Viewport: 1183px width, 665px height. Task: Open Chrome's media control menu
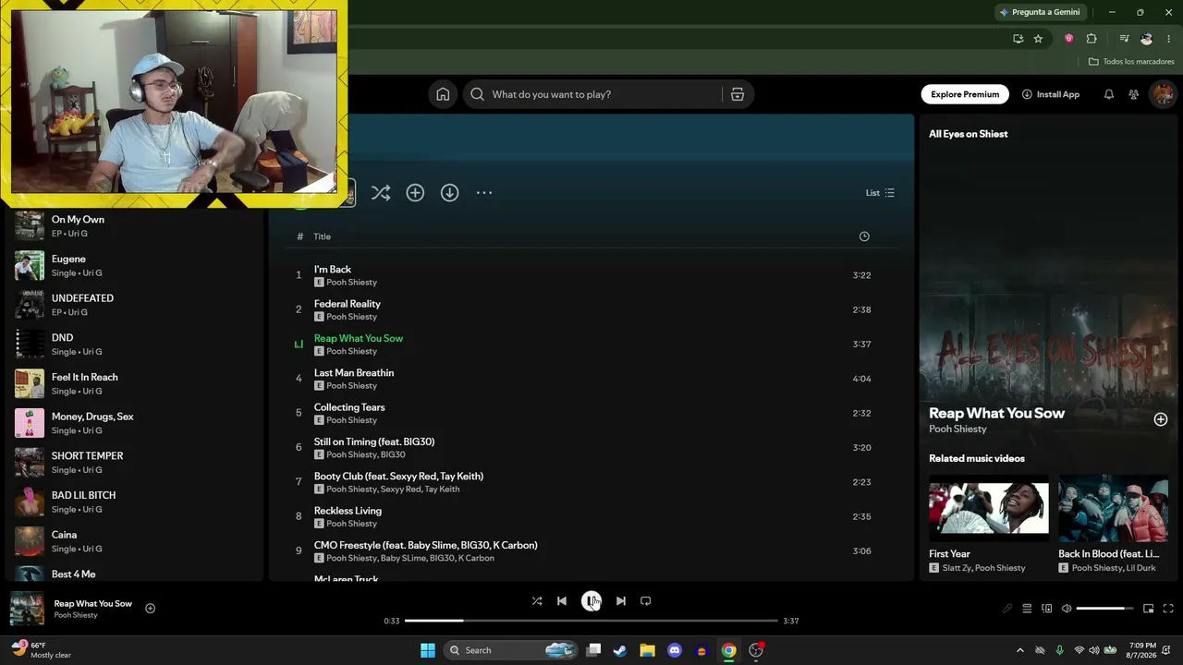(1124, 39)
